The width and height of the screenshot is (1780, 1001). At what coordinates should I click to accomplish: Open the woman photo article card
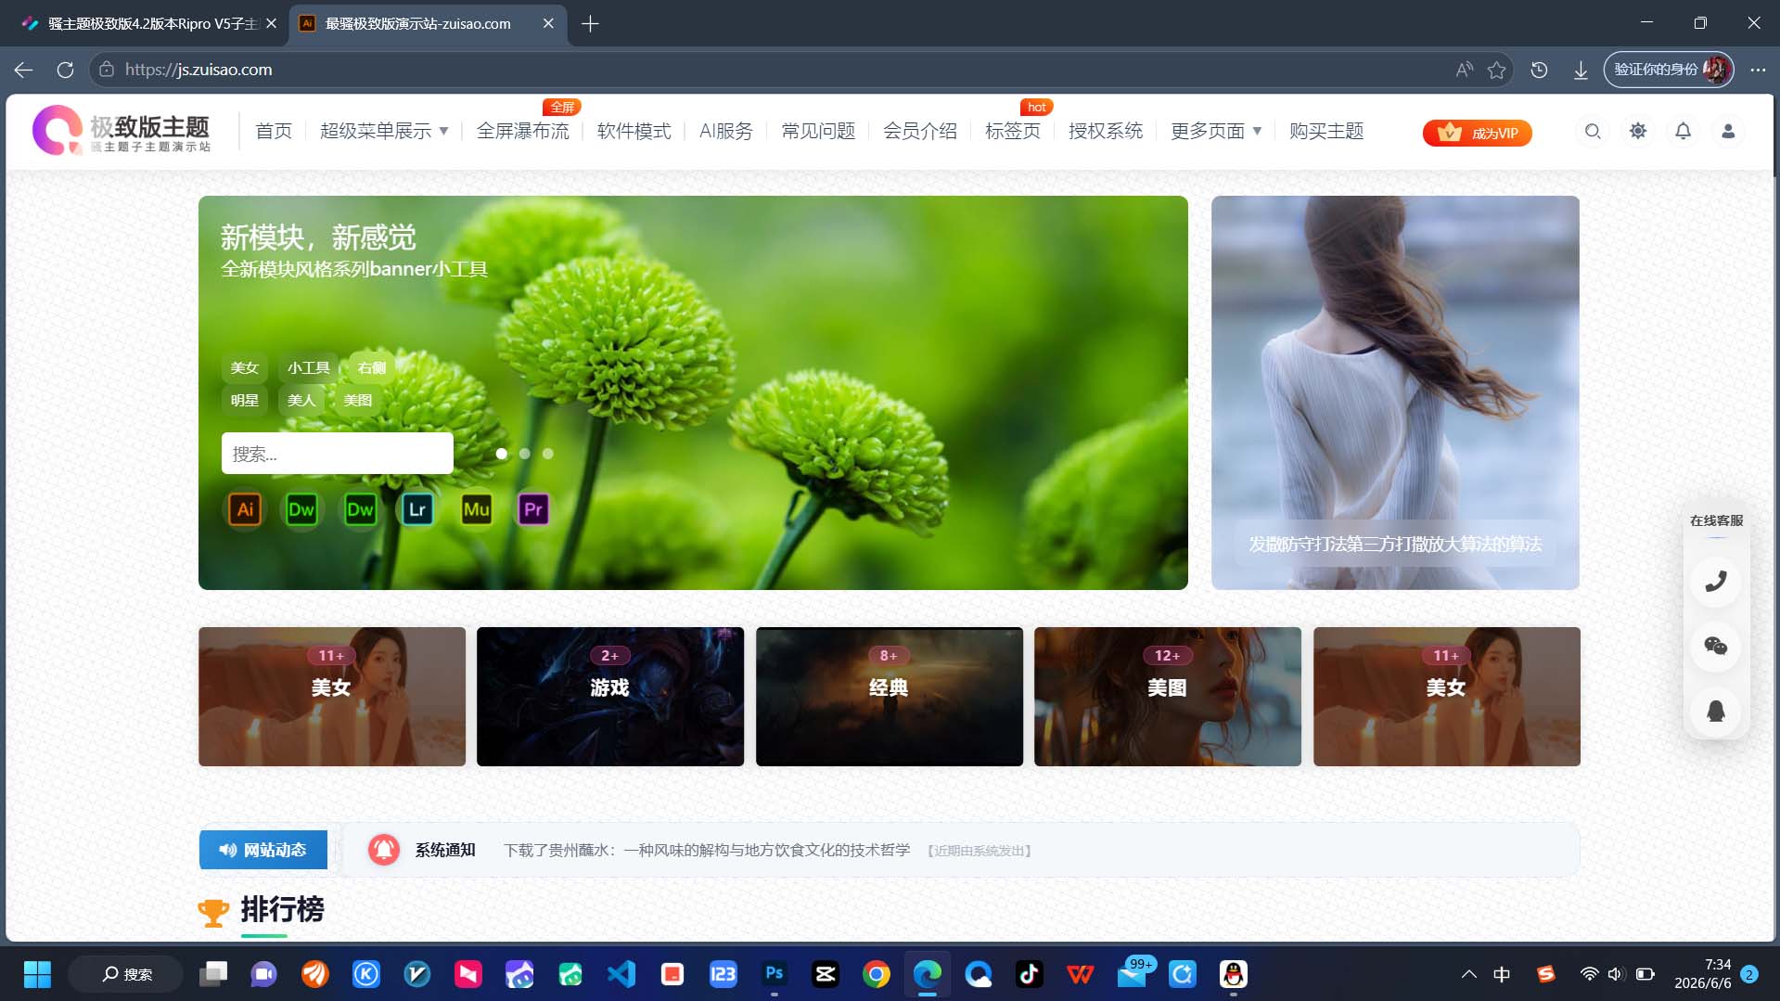tap(1395, 392)
